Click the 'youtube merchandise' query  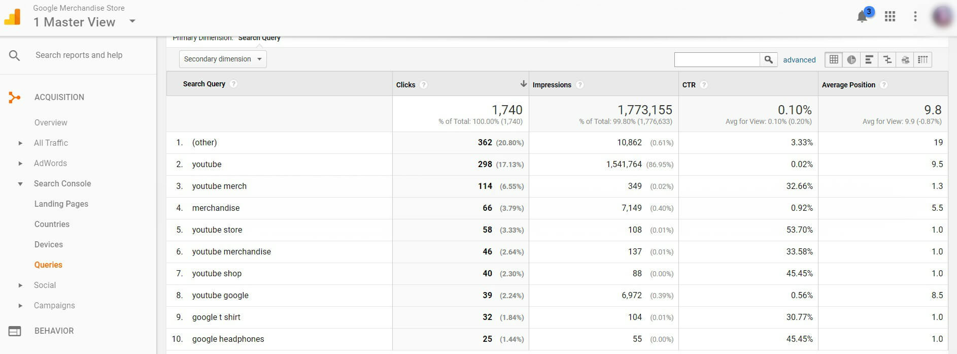pos(231,251)
